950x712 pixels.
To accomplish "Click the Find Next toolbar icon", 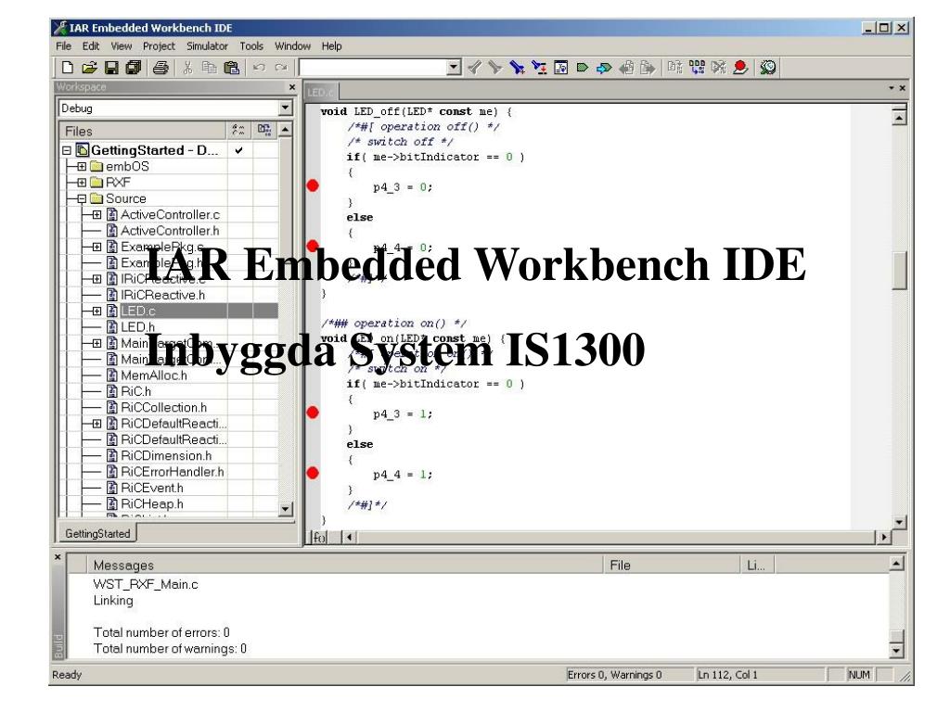I will point(495,68).
